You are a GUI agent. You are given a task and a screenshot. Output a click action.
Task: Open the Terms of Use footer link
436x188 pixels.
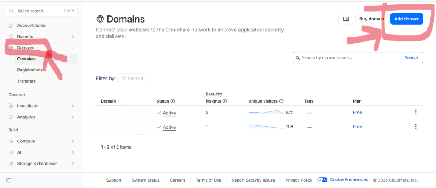[209, 180]
